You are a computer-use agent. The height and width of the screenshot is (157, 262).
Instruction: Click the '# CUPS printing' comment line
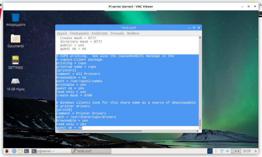click(x=115, y=56)
